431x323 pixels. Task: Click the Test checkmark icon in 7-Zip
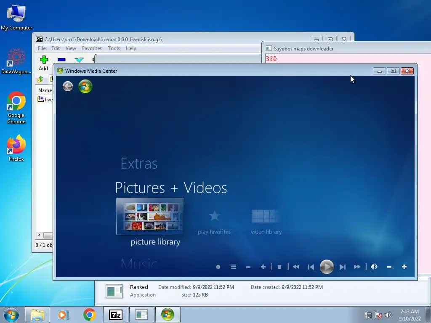point(79,60)
